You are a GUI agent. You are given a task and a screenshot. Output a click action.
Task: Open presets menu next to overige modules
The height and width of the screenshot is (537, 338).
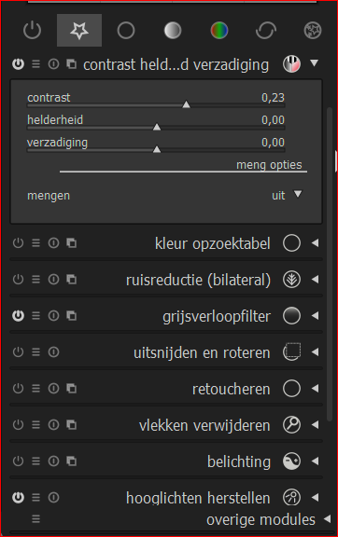click(35, 519)
